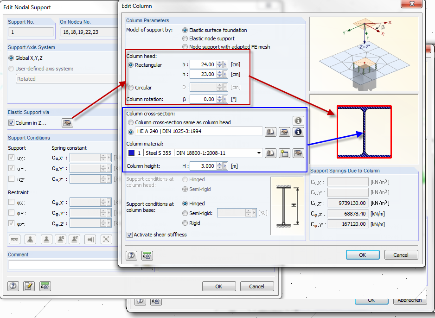Viewport: 435px width, 318px height.
Task: Uncheck Activate shear stiffness
Action: click(x=129, y=235)
